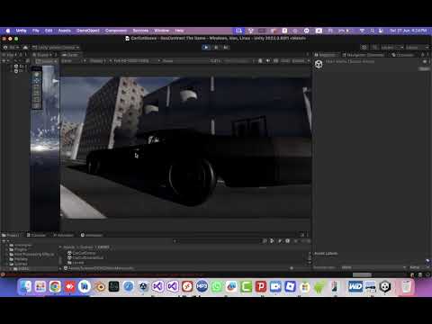Click the Open button in Inspector
432x324 pixels.
click(x=424, y=68)
